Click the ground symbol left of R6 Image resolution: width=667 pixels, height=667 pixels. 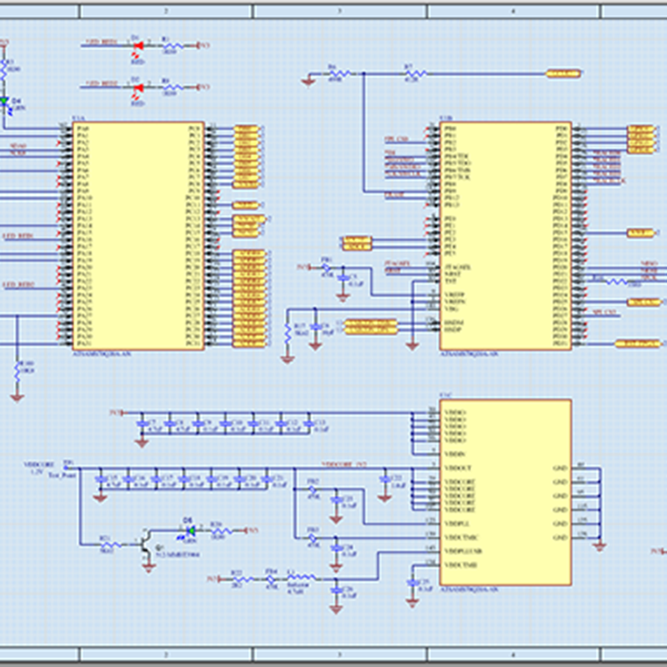tap(308, 80)
